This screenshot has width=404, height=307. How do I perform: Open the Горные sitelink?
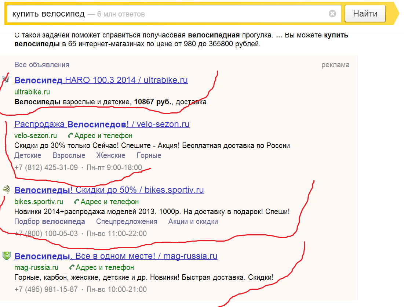pyautogui.click(x=149, y=155)
